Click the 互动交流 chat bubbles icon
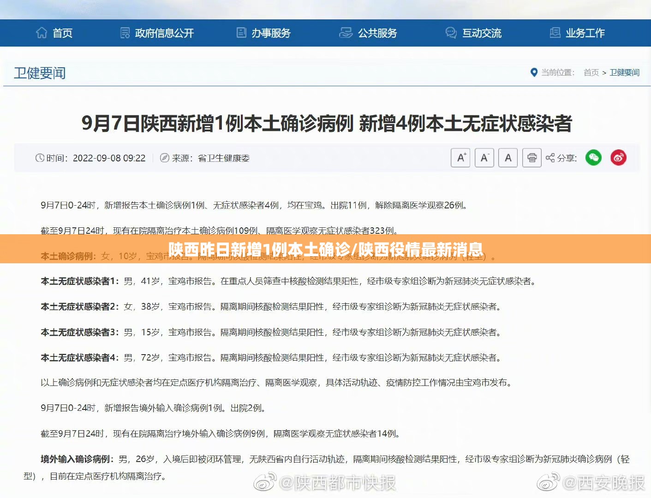651x498 pixels. (451, 33)
